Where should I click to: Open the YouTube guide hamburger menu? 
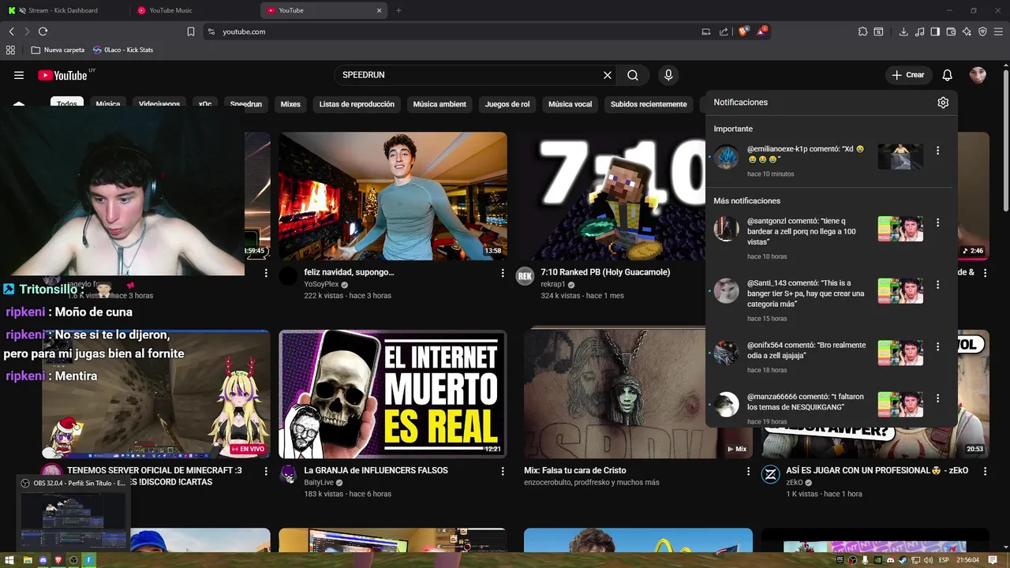(19, 75)
